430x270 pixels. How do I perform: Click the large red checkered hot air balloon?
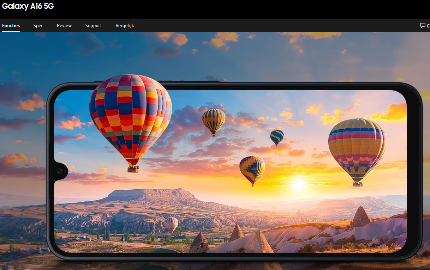click(130, 116)
